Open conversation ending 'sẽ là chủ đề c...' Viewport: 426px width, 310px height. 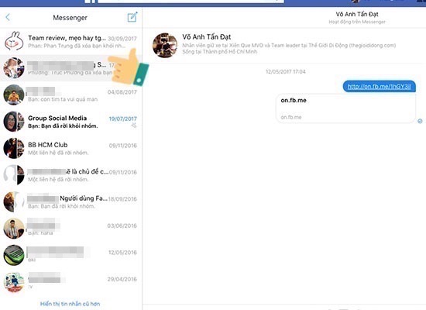point(71,175)
